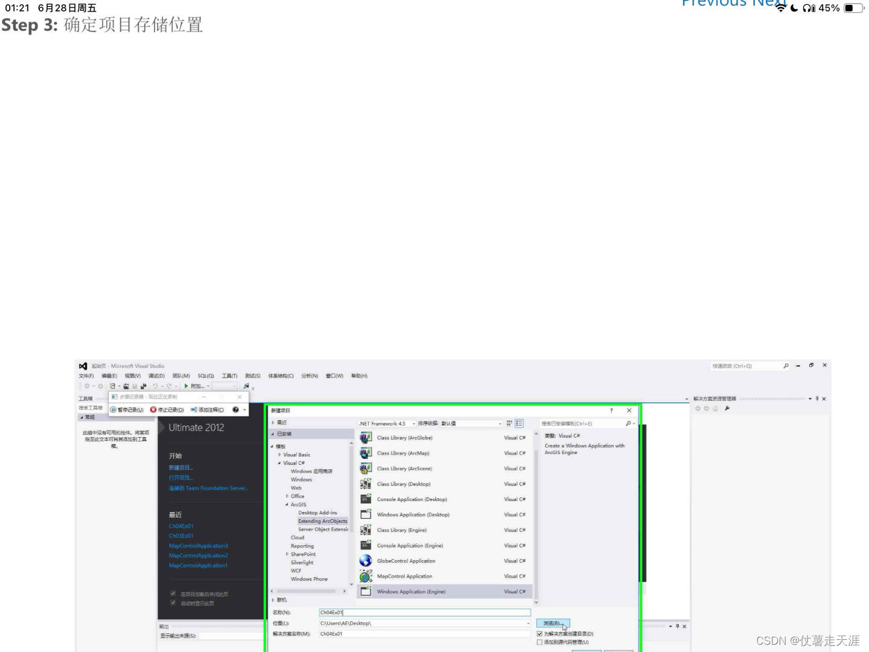Expand the Office tree node

[287, 496]
